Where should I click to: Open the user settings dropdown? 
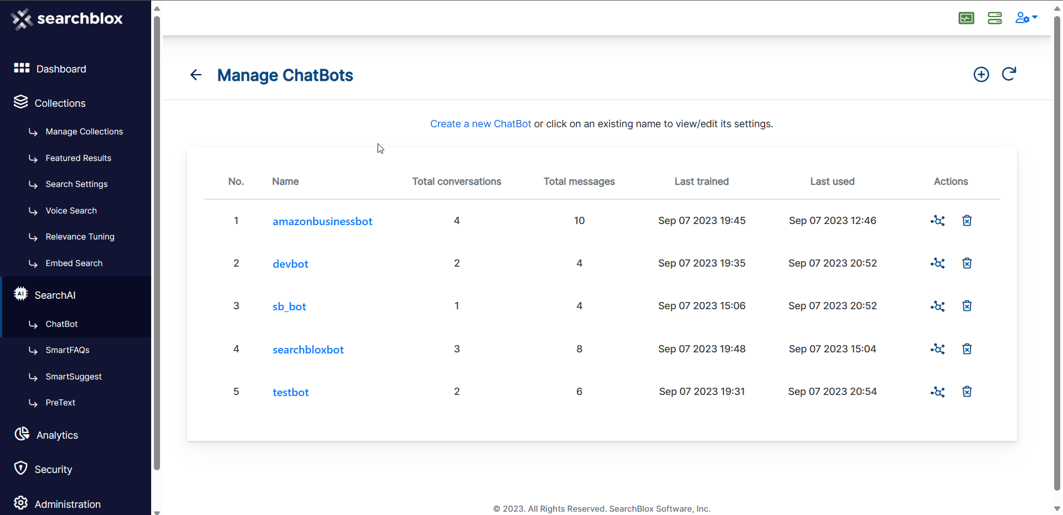(1026, 18)
